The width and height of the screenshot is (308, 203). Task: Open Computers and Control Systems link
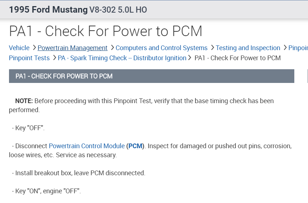(x=161, y=48)
